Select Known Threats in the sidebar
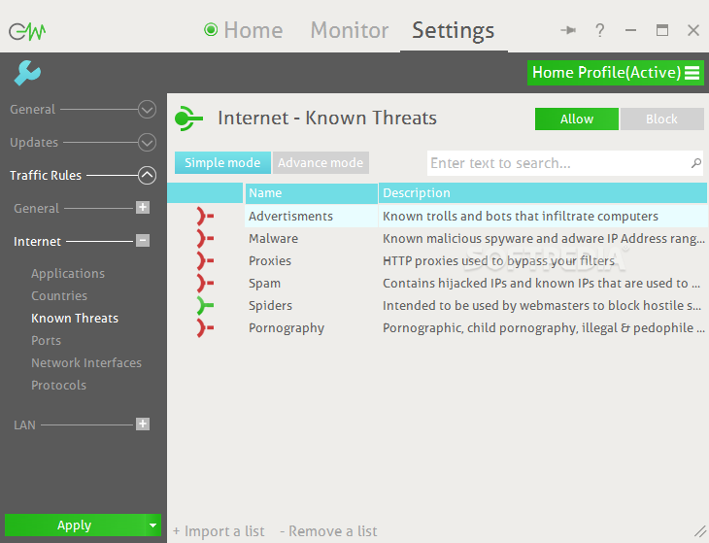This screenshot has width=709, height=543. click(75, 319)
